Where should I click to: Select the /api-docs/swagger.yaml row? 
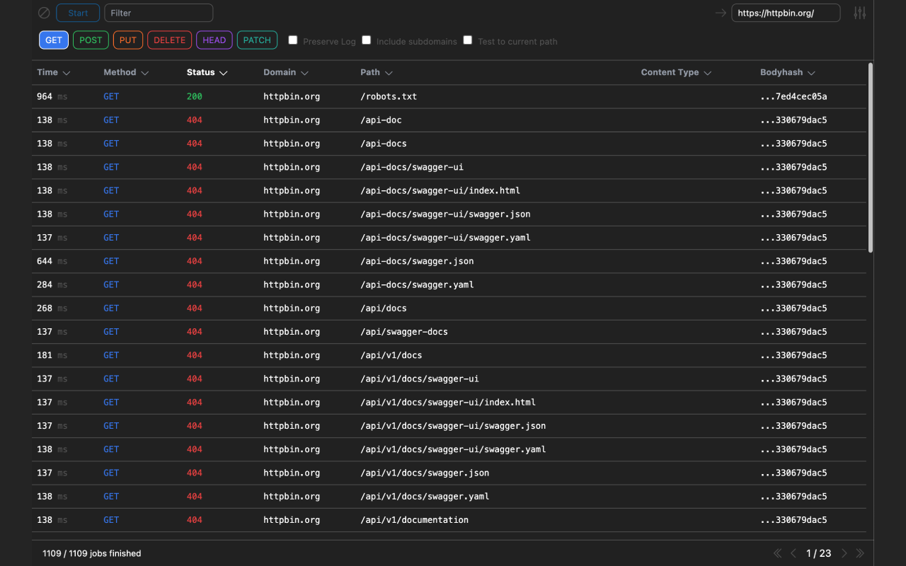[x=449, y=284]
